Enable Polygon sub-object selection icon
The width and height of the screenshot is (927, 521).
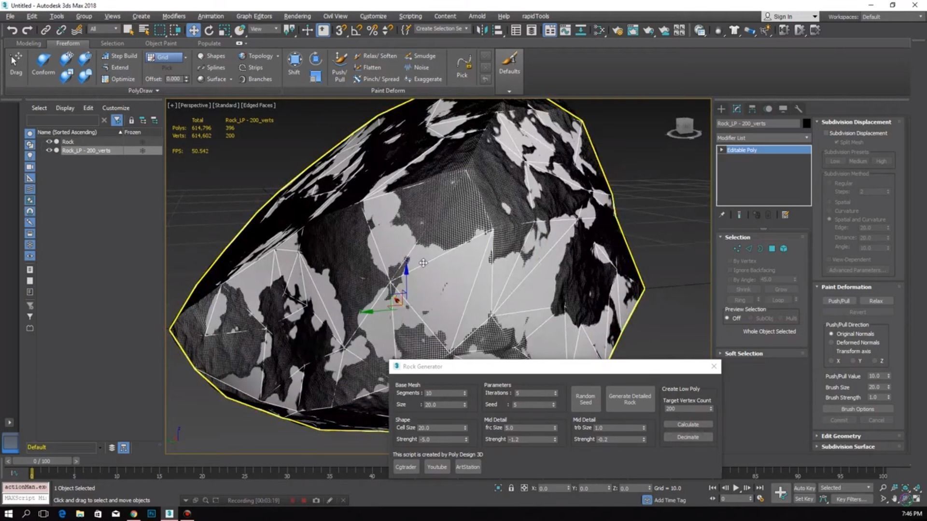click(x=772, y=249)
